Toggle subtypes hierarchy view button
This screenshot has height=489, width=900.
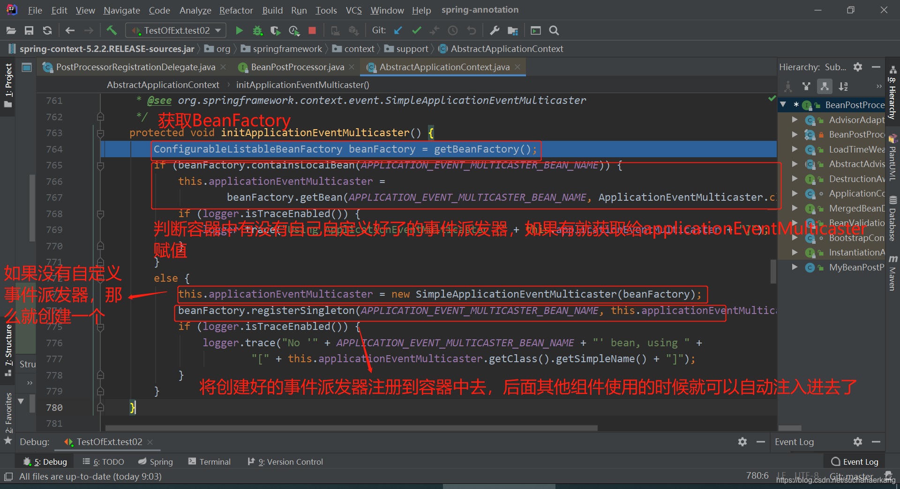click(825, 86)
